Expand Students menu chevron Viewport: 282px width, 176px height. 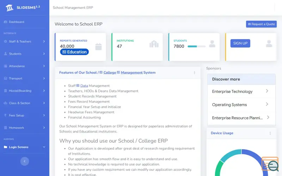pyautogui.click(x=44, y=54)
